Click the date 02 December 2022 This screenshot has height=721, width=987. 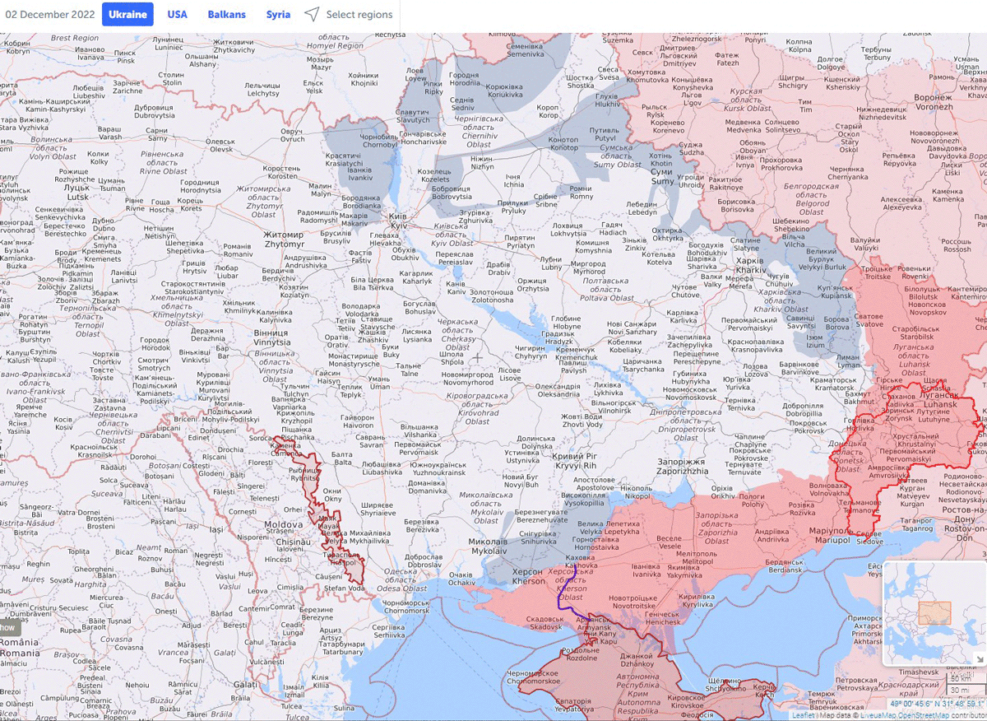49,15
